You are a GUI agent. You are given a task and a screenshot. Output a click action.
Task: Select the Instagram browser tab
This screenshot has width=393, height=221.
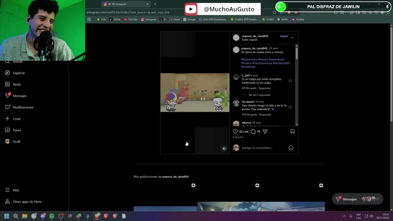coord(126,4)
